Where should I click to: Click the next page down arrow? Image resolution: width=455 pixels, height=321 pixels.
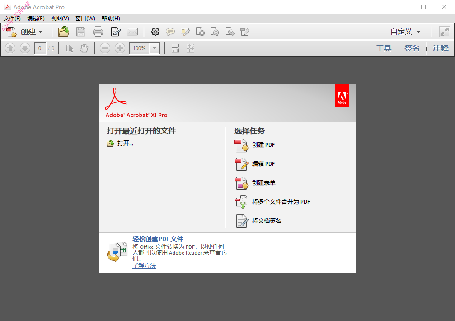point(25,48)
